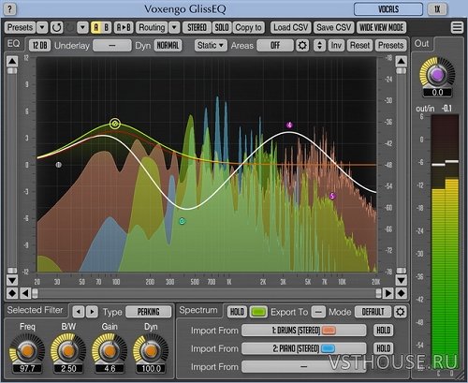The image size is (468, 383).
Task: Select state A
Action: tap(96, 28)
